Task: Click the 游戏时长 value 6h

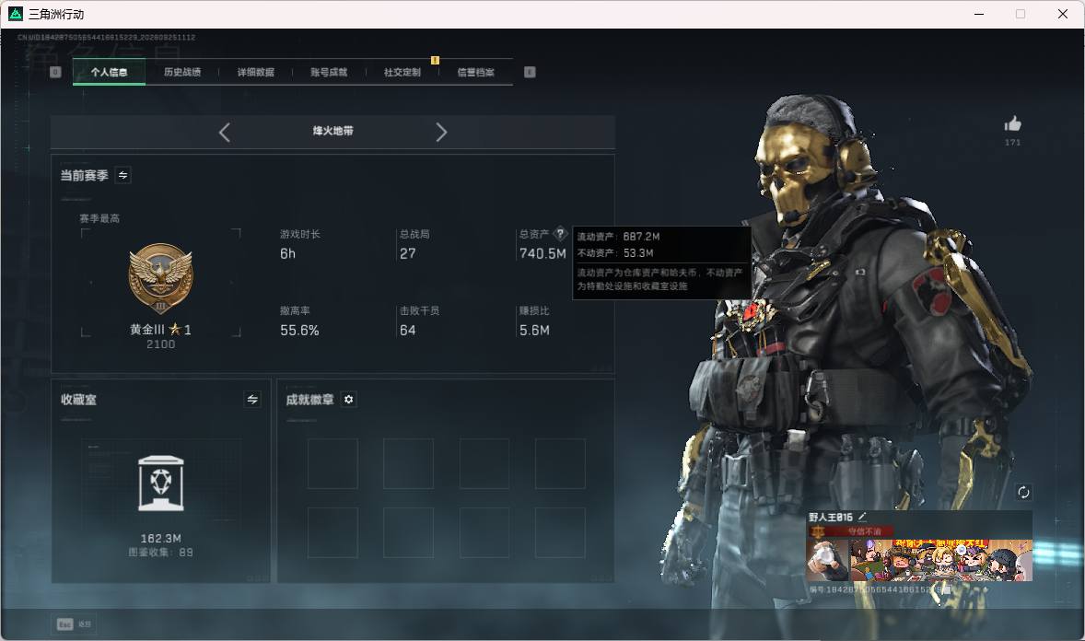Action: [x=288, y=254]
